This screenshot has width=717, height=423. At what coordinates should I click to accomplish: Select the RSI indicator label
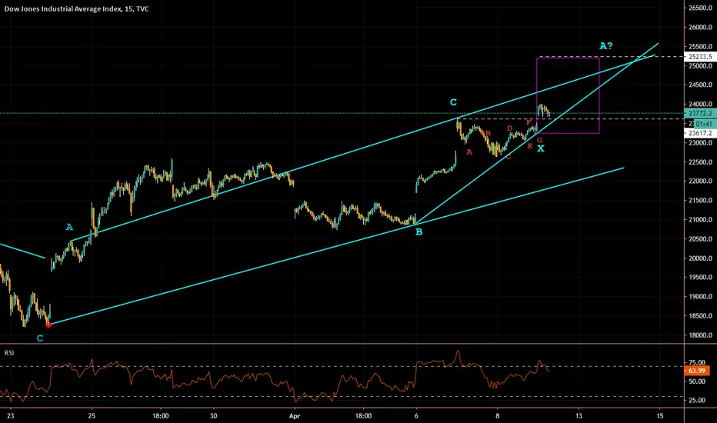(8, 352)
